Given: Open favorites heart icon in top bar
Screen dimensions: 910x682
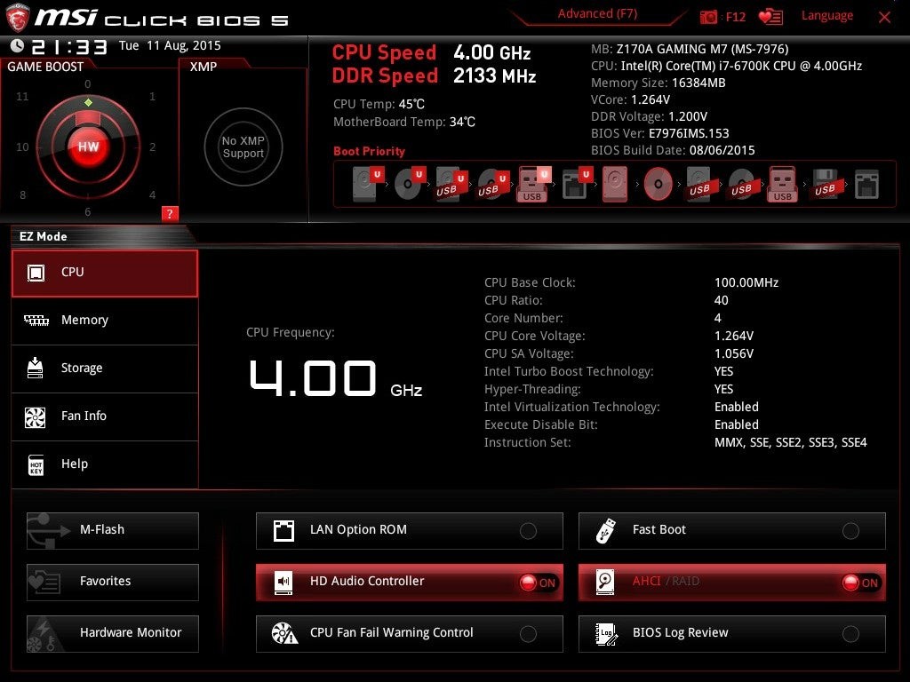Looking at the screenshot, I should click(770, 17).
